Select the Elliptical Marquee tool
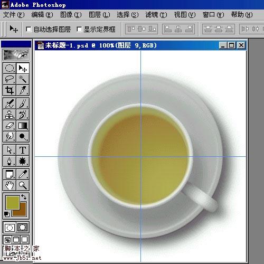Screen dimensions: 264x264 [10, 68]
